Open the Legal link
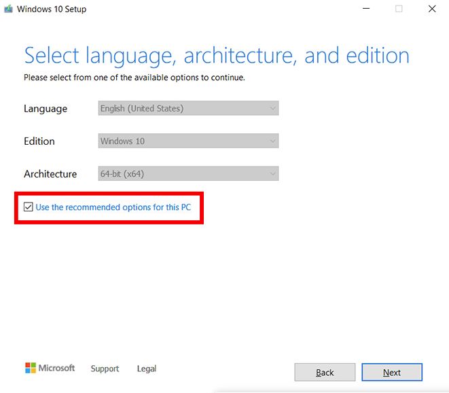Viewport: 449px width, 393px height. click(x=147, y=369)
